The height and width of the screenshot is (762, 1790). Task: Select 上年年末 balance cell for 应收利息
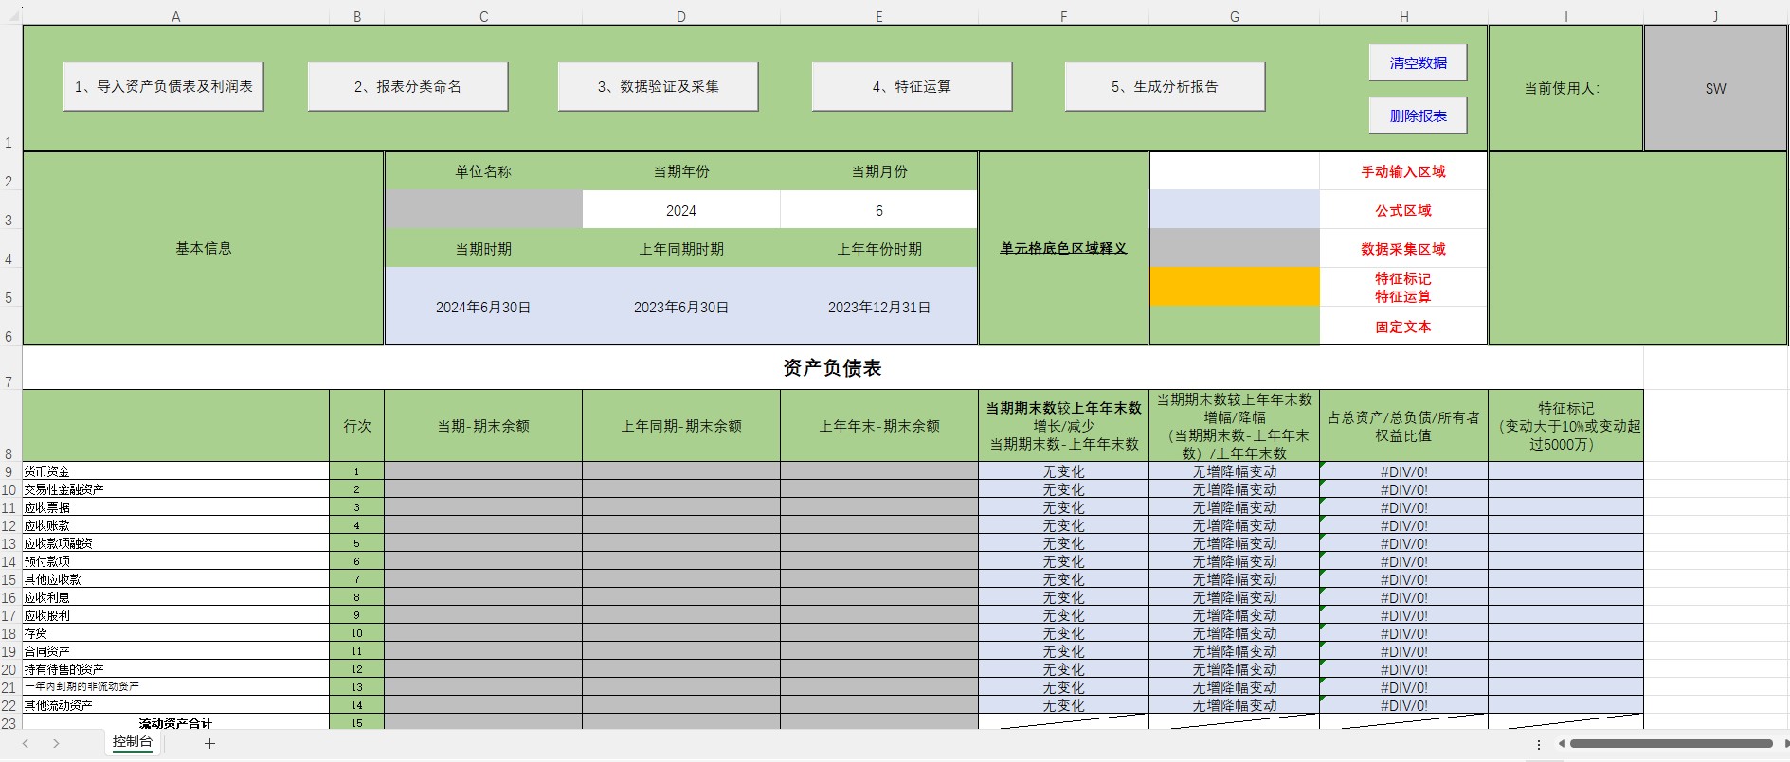[x=879, y=597]
